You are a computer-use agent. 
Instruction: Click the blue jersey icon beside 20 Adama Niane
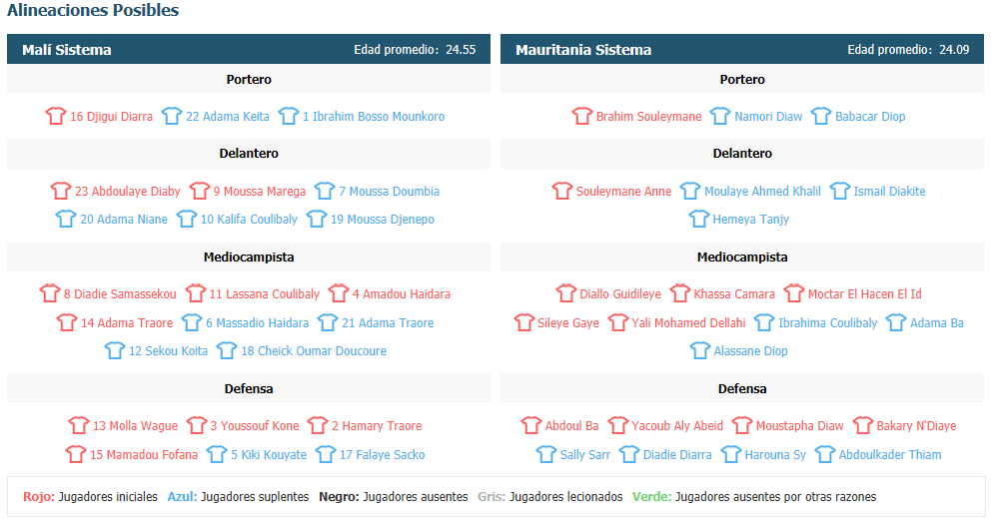66,219
